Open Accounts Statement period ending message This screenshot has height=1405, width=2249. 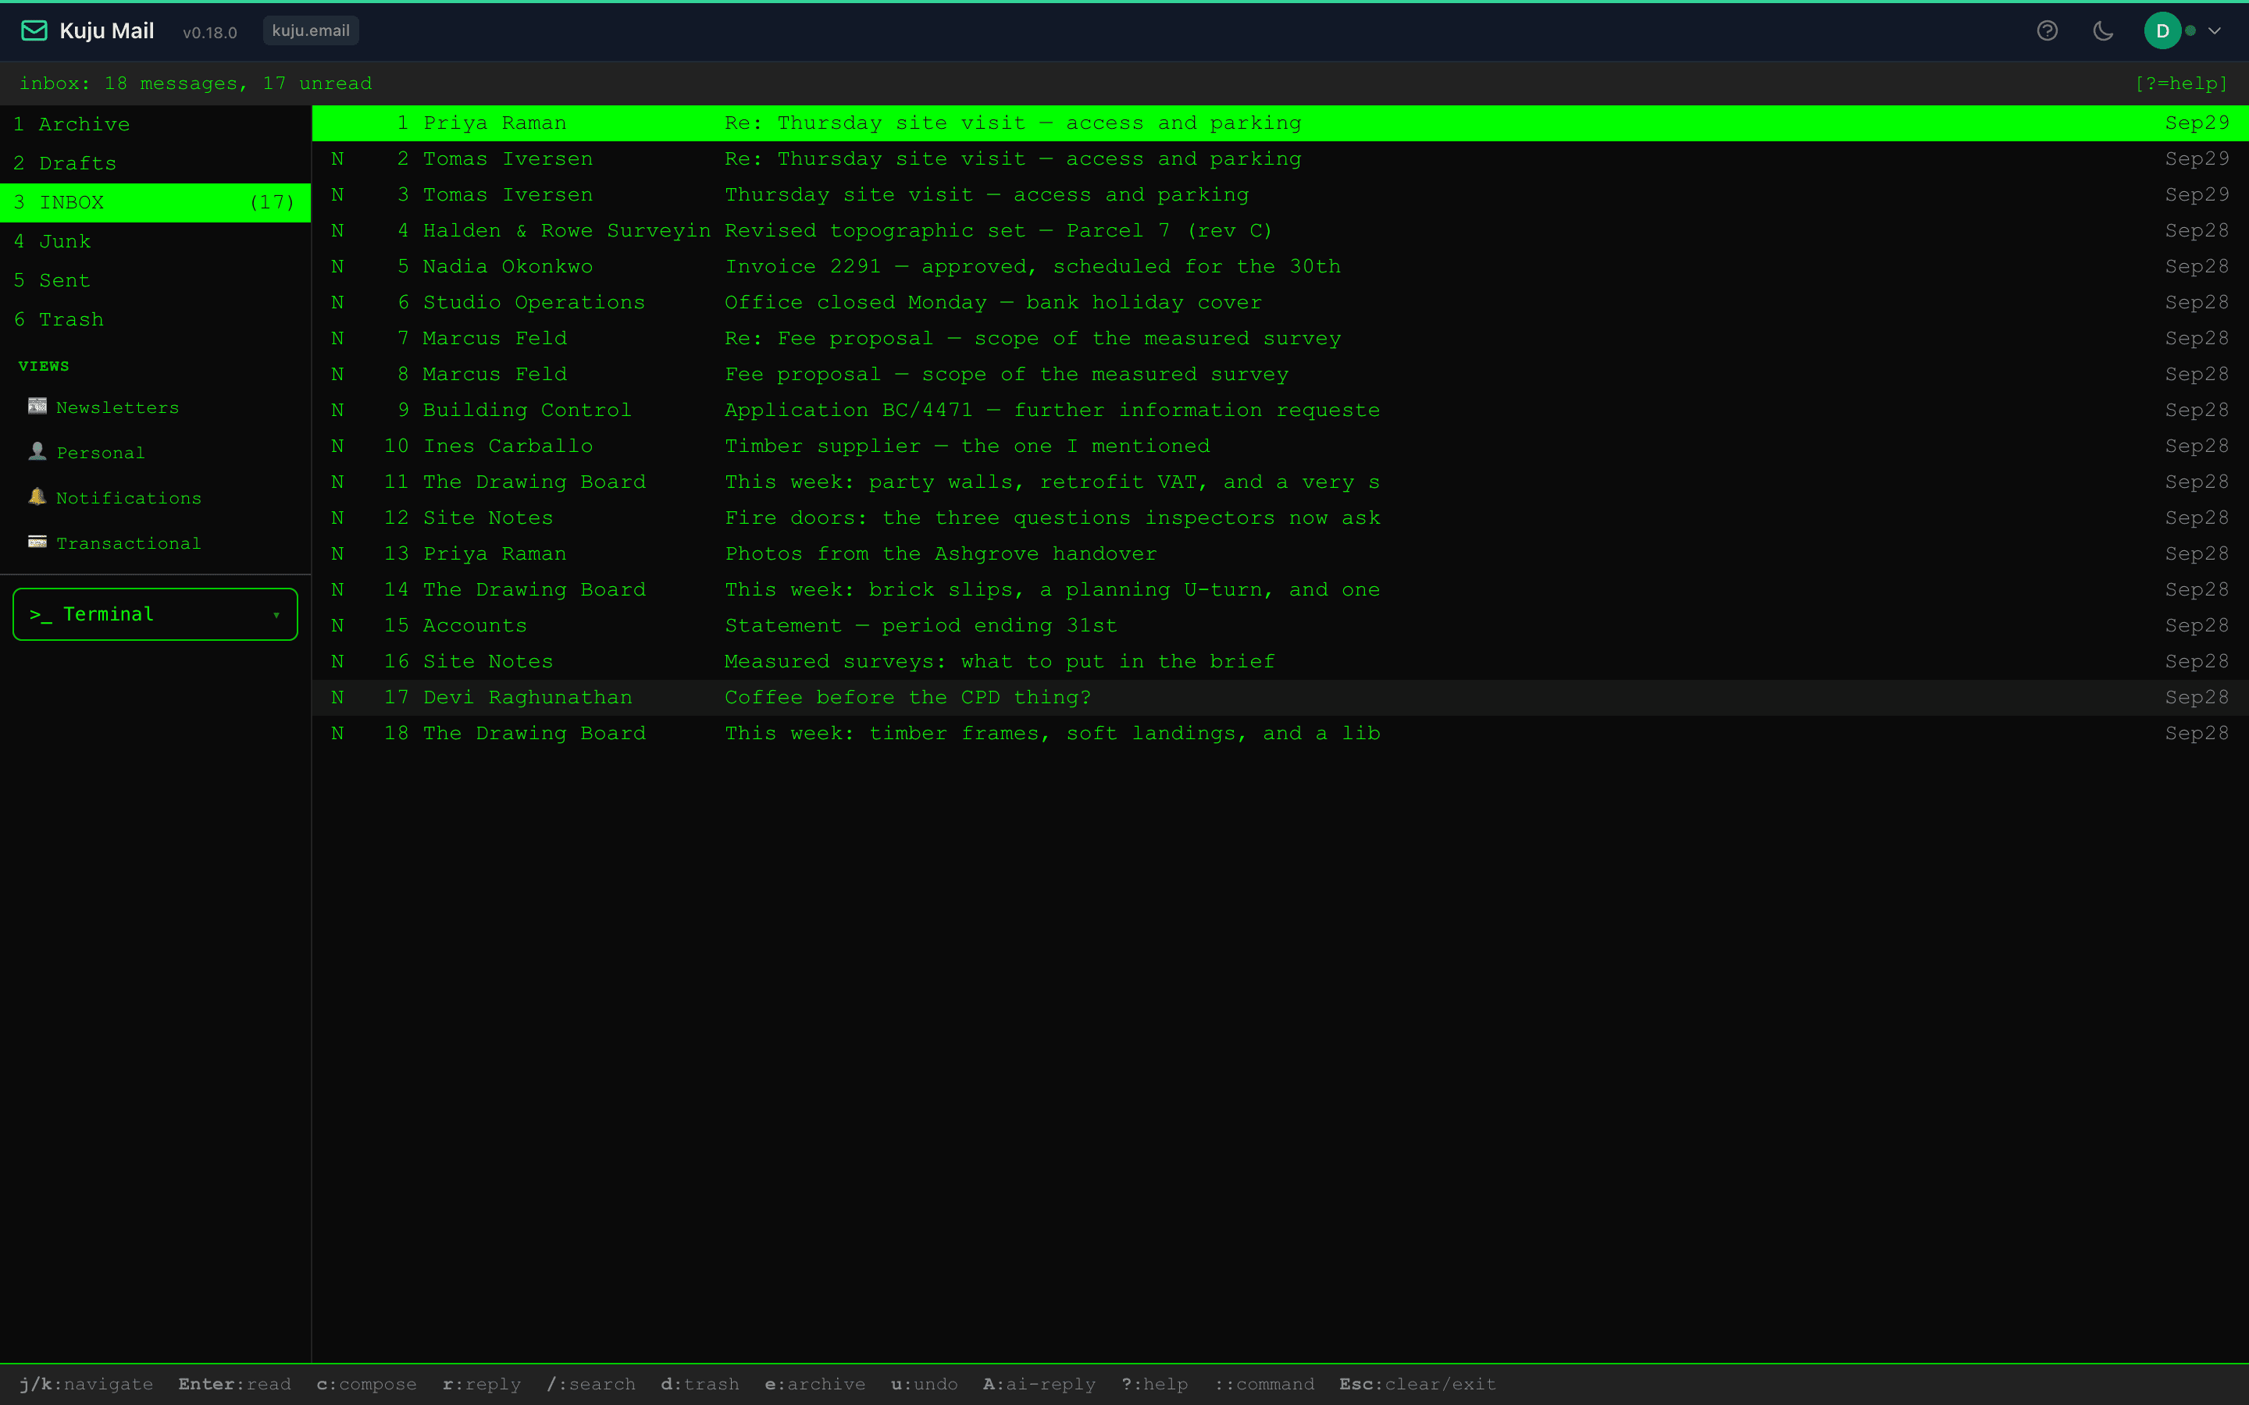click(1280, 626)
